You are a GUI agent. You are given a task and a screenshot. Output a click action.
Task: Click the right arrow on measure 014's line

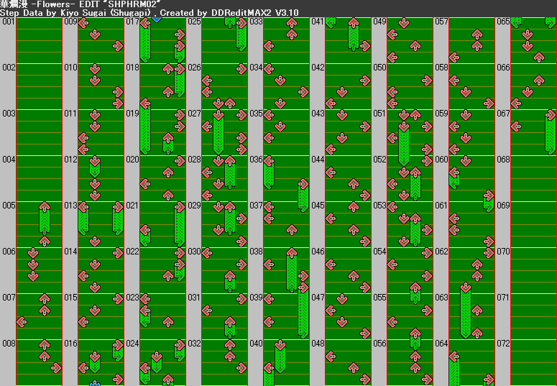click(118, 253)
